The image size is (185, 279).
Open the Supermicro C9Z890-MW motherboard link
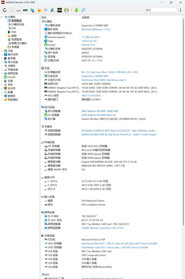95,76
